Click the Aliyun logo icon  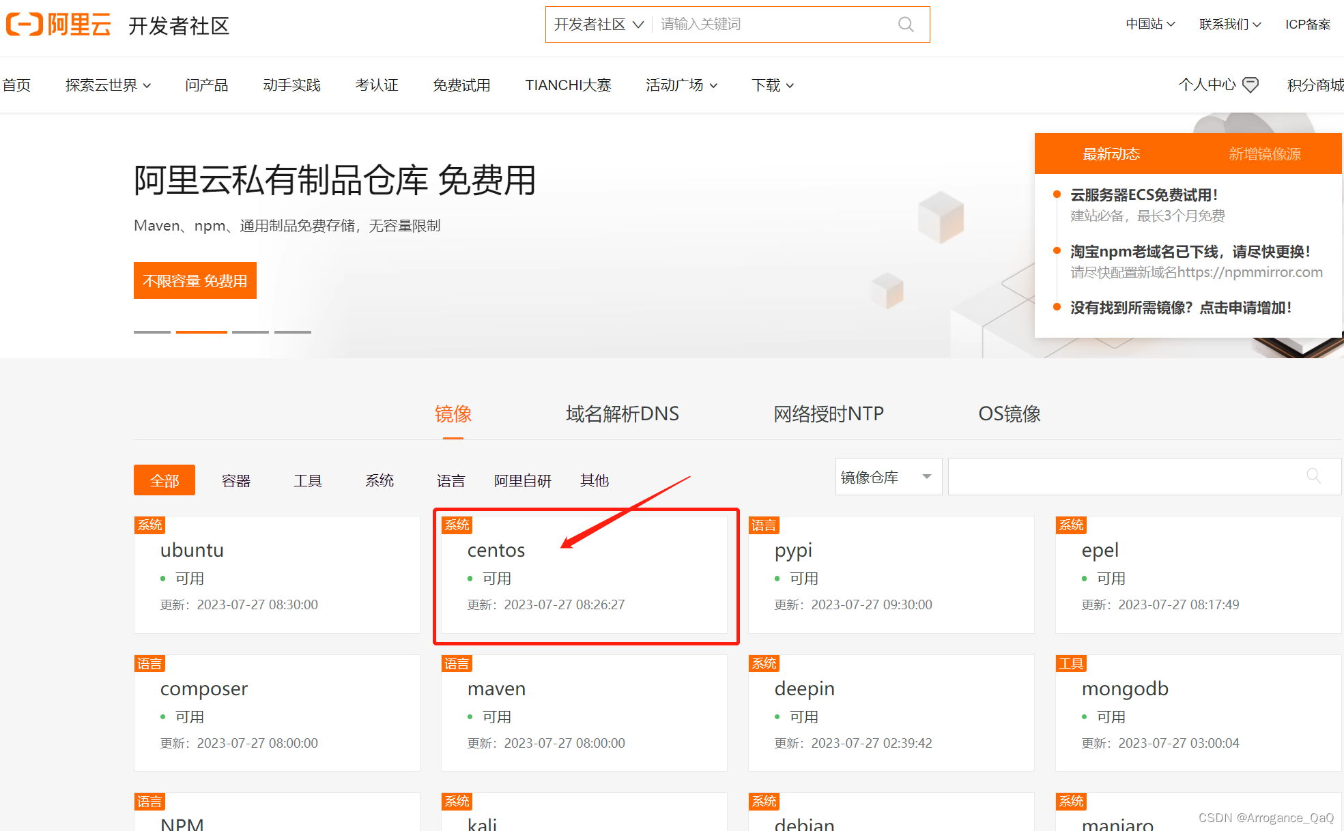click(x=25, y=25)
